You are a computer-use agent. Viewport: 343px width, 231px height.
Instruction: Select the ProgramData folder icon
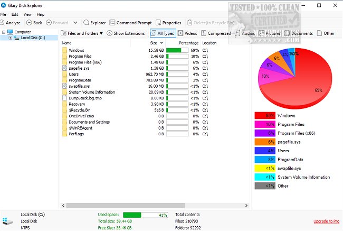[64, 80]
